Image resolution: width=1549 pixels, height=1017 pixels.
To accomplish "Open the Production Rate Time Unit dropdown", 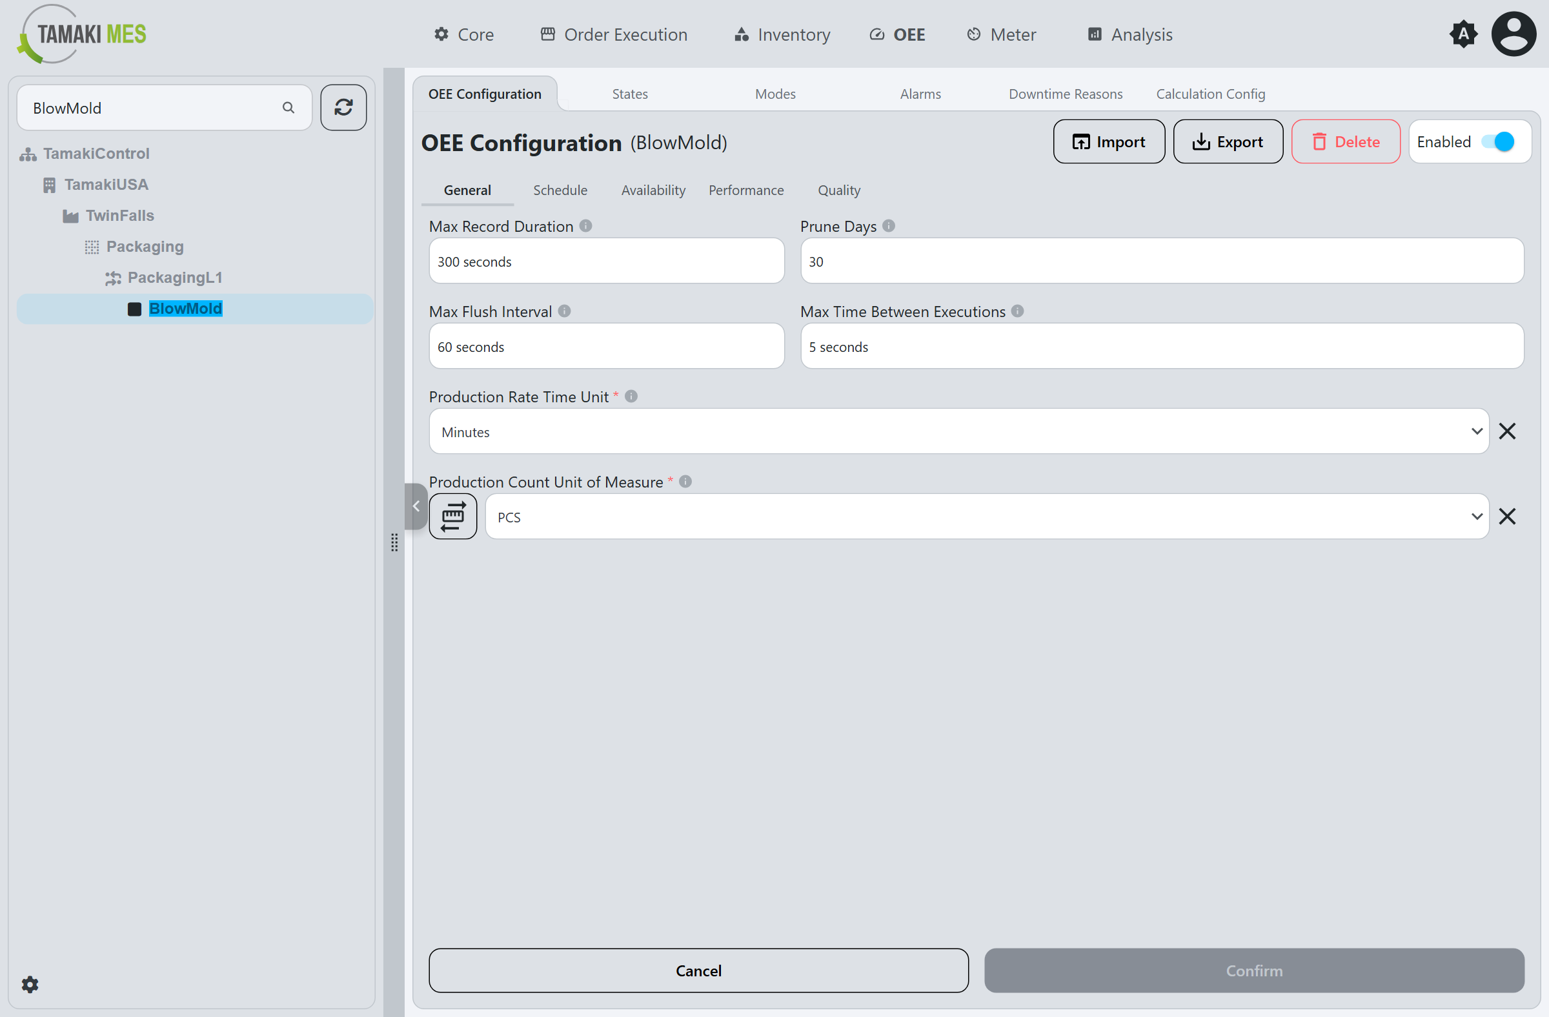I will pos(959,431).
